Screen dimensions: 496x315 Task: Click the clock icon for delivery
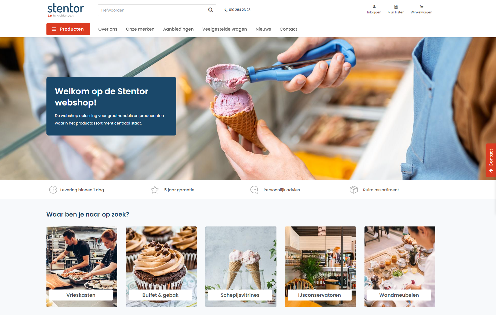click(53, 190)
